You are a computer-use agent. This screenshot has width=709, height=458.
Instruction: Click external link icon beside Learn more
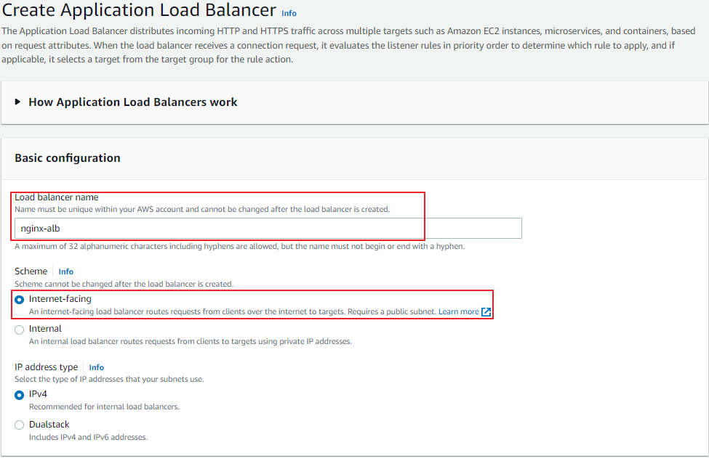pyautogui.click(x=486, y=312)
